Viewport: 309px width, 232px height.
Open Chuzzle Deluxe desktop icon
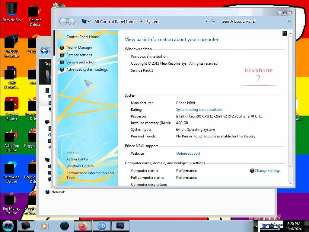tap(35, 15)
